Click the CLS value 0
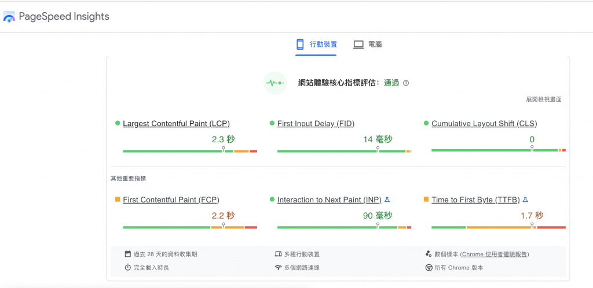The width and height of the screenshot is (593, 288). [532, 139]
